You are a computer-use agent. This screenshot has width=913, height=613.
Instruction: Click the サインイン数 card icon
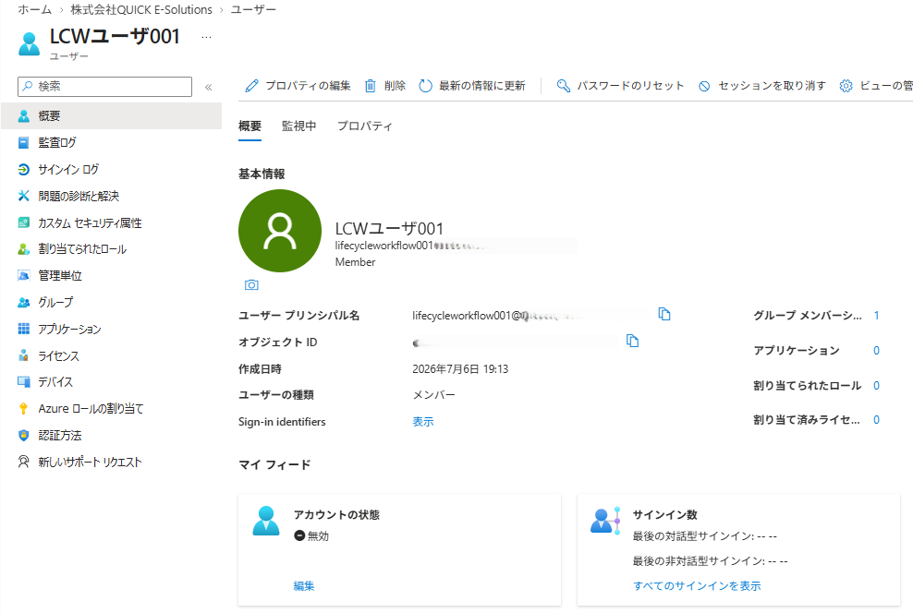click(605, 521)
